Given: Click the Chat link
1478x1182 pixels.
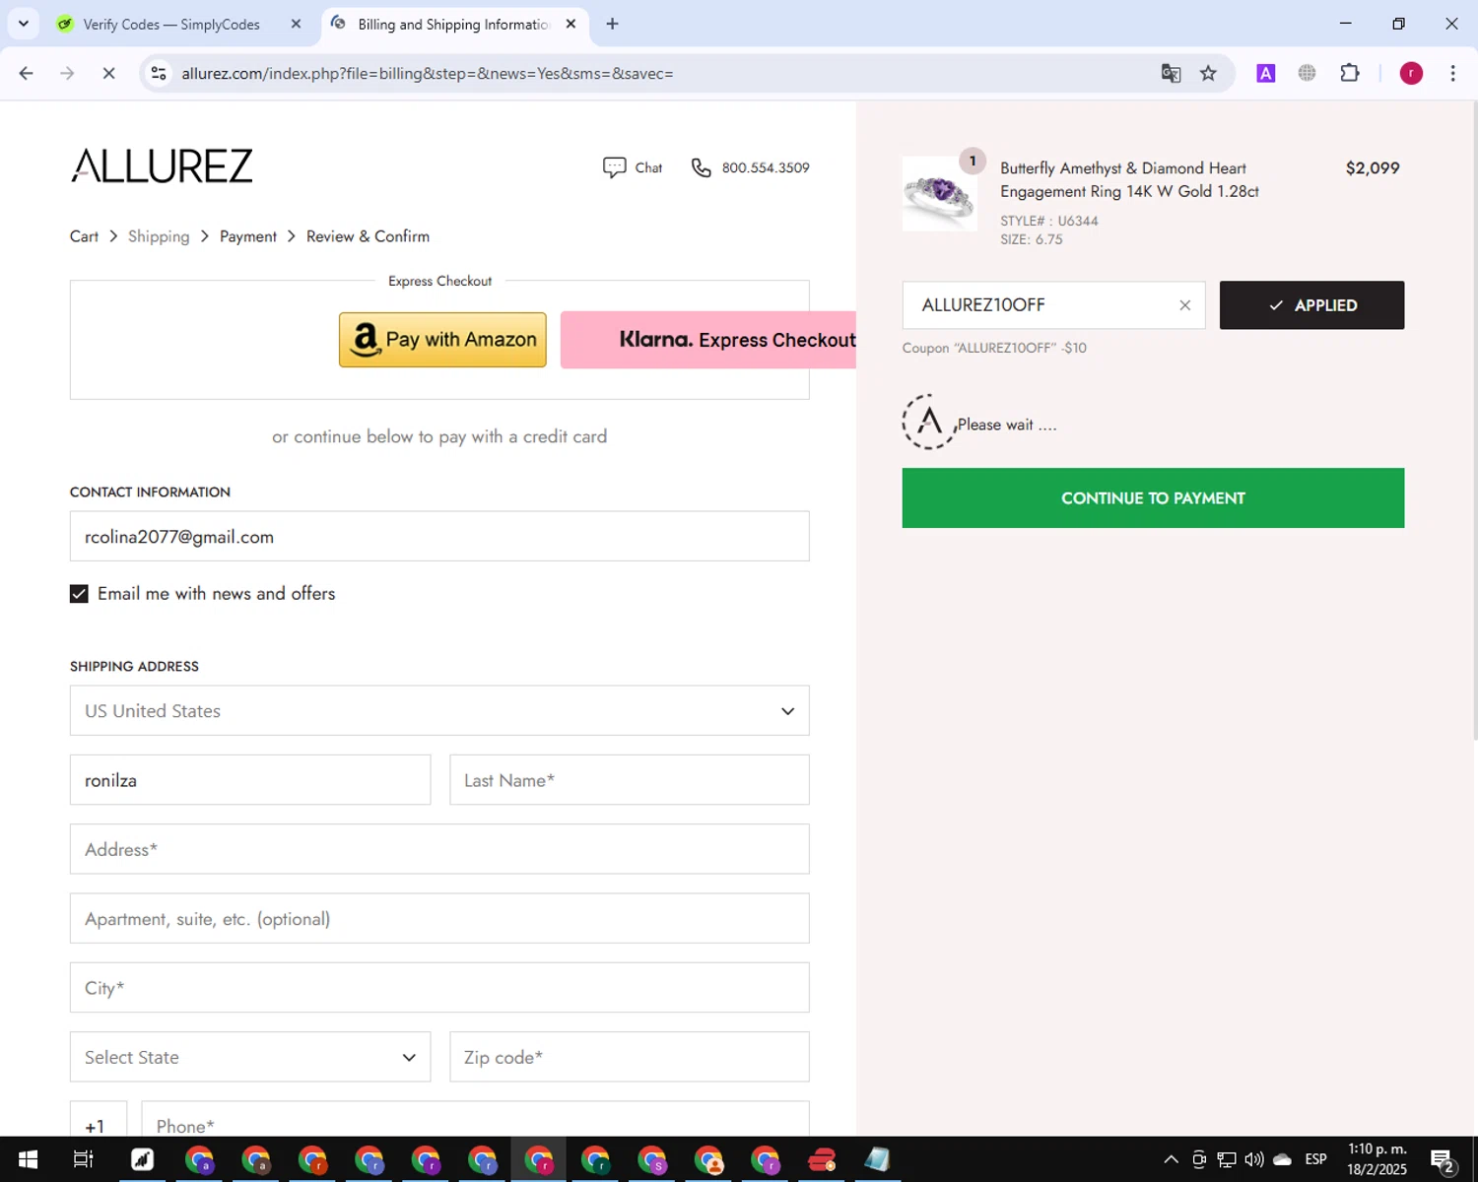Looking at the screenshot, I should point(648,167).
